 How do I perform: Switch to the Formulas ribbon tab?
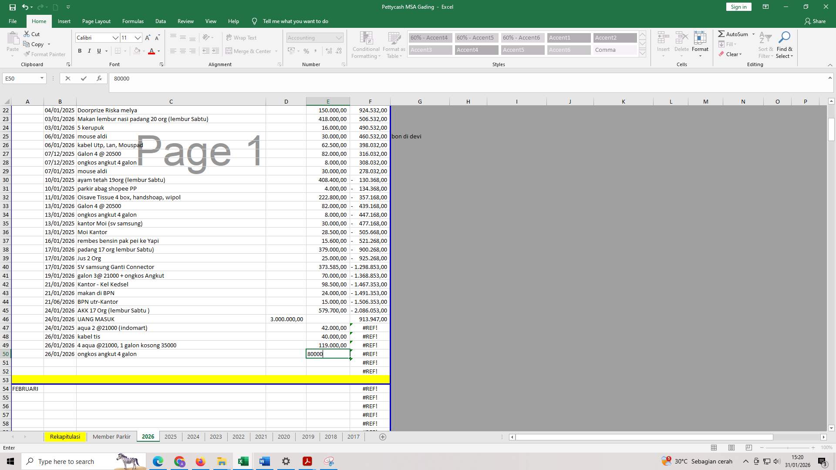point(133,21)
